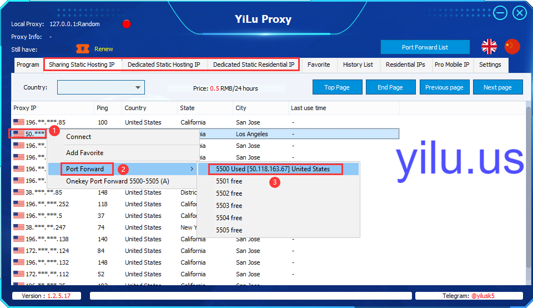Open the Pro Mobile IP tab
This screenshot has width=533, height=308.
[452, 64]
